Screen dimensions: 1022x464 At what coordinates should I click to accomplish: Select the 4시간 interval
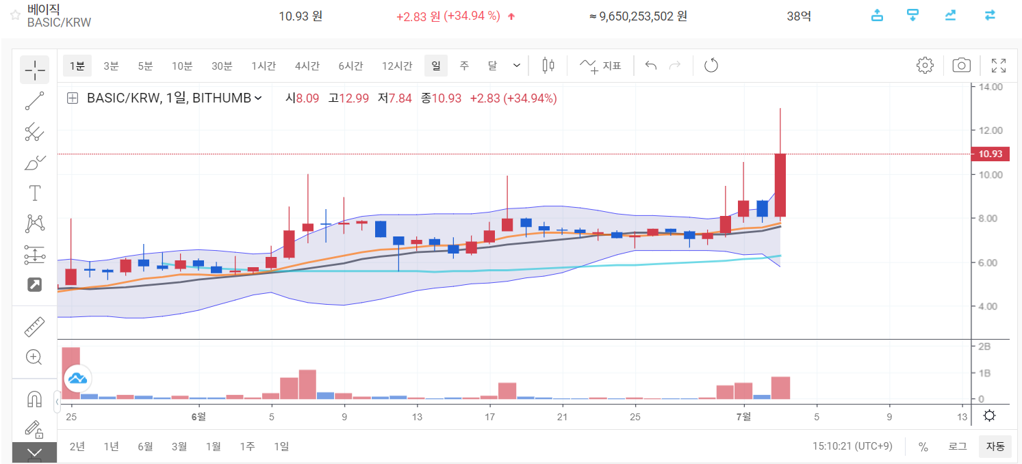pyautogui.click(x=307, y=66)
